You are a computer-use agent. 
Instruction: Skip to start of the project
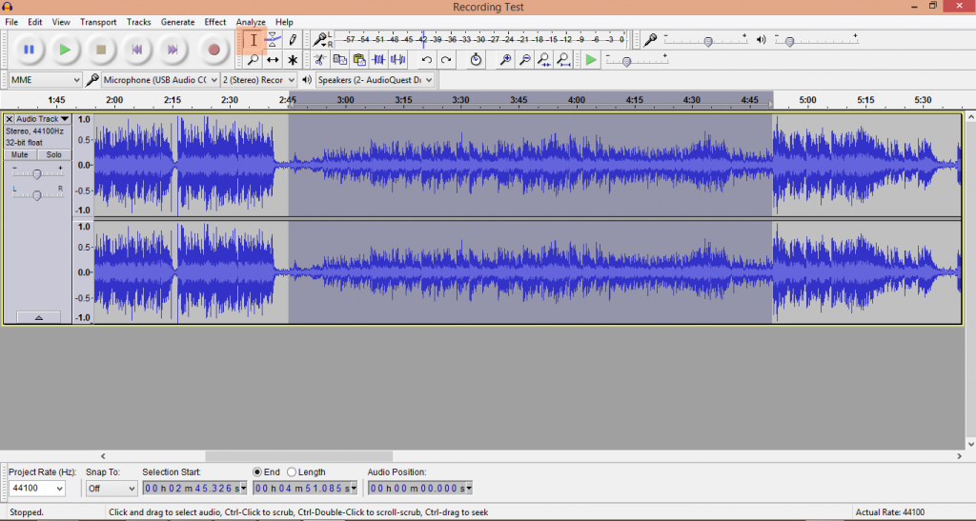click(137, 50)
